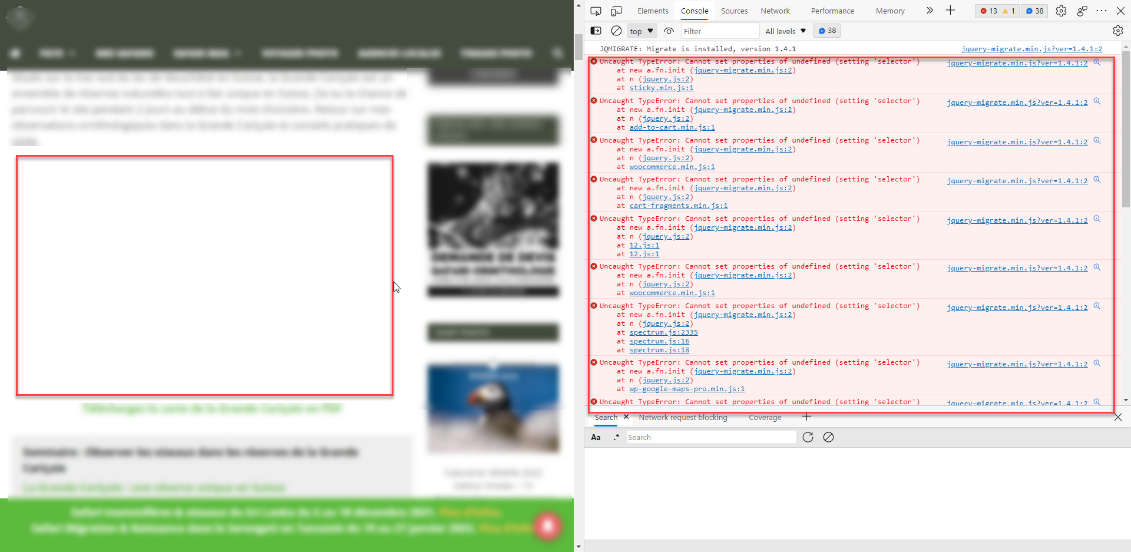Clear the console messages
This screenshot has height=552, width=1131.
pyautogui.click(x=616, y=31)
